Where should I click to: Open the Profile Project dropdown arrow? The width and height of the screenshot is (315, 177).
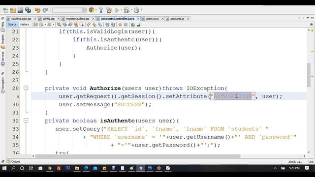coord(142,10)
